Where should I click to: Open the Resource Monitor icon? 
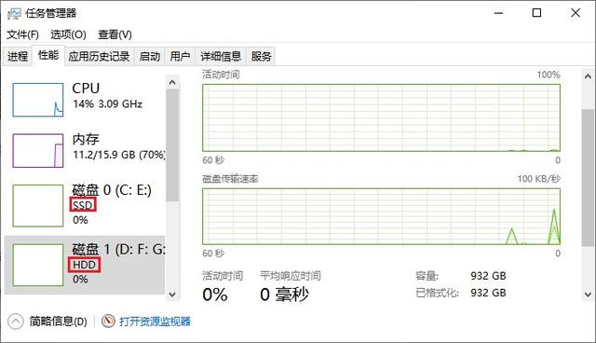[x=108, y=322]
